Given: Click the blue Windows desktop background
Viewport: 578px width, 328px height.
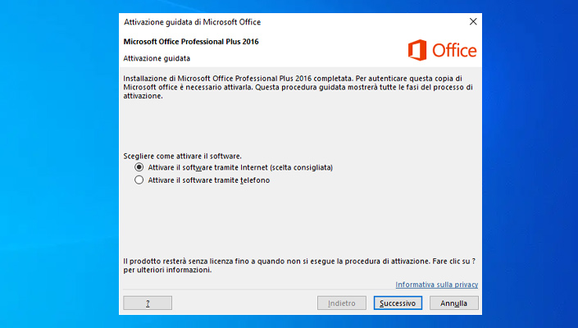Looking at the screenshot, I should [57, 164].
